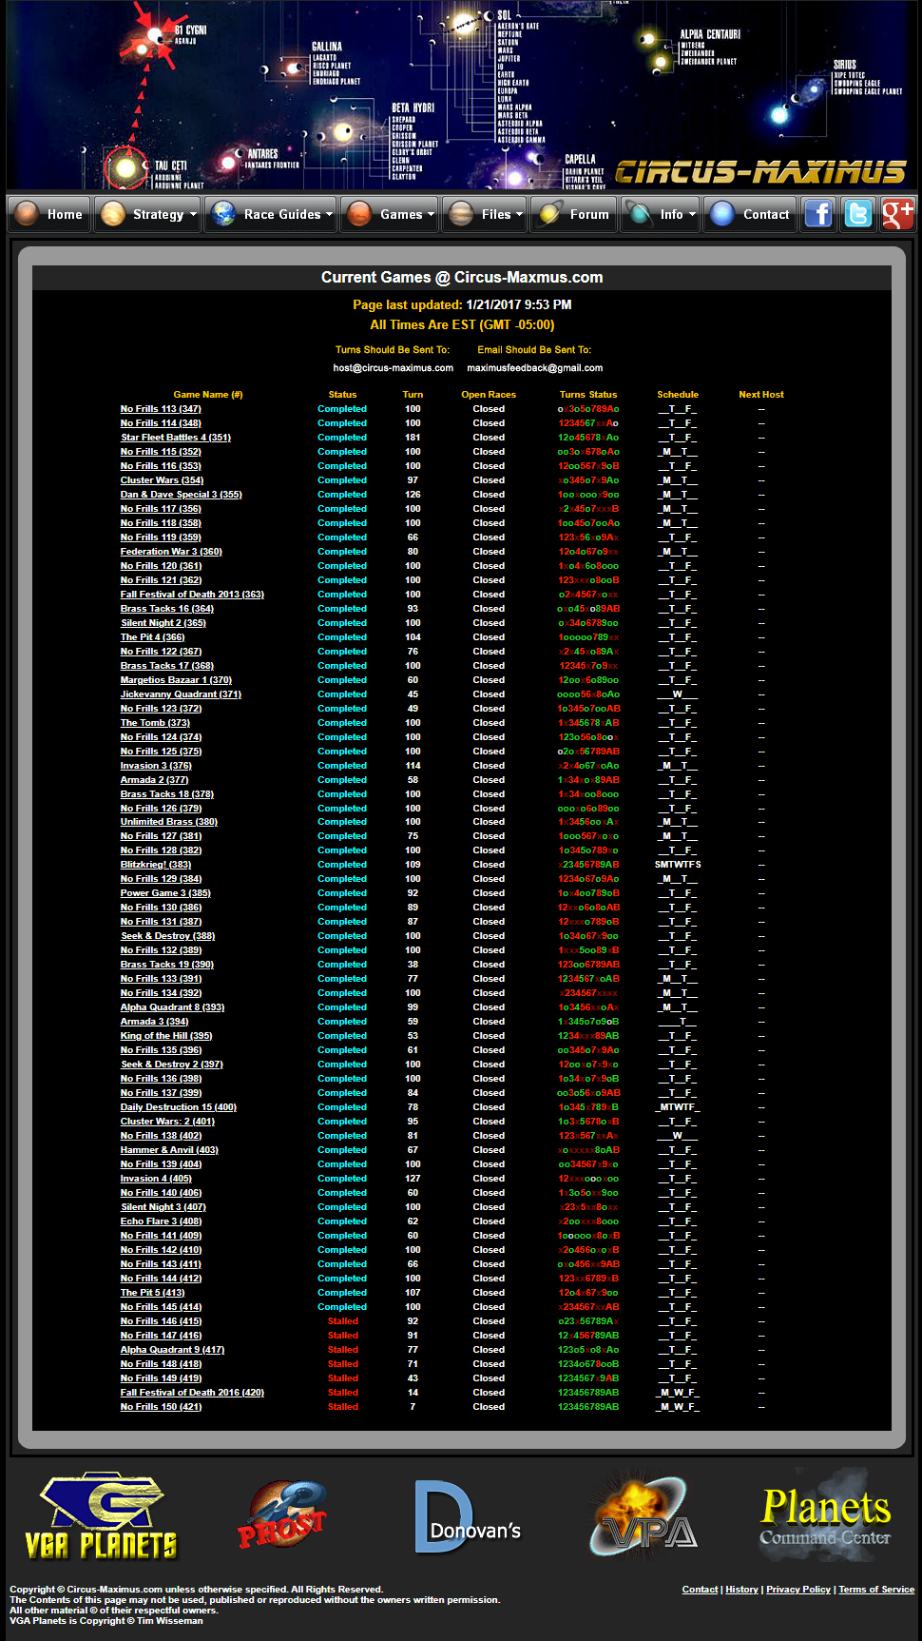
Task: Expand the Info menu arrow
Action: coord(692,215)
